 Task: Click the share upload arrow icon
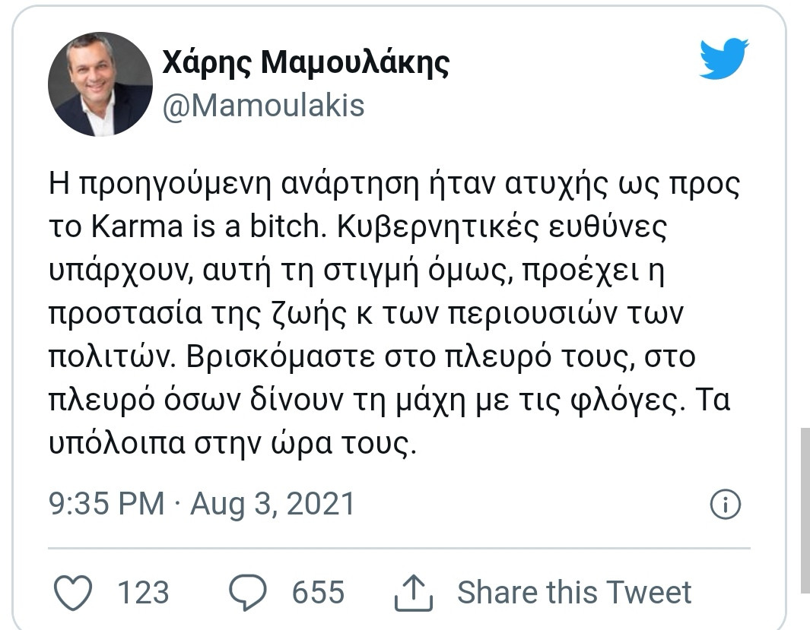[413, 593]
